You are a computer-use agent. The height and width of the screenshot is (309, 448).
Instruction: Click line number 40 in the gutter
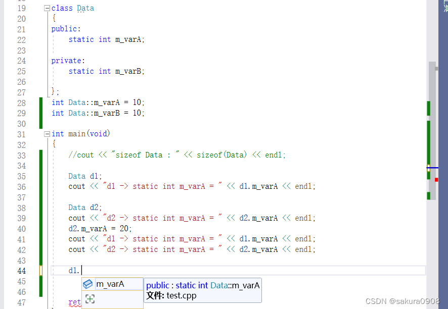tap(21, 229)
